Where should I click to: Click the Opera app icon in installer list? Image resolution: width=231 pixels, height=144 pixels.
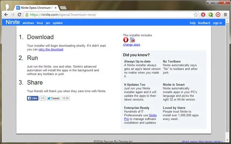tap(126, 40)
